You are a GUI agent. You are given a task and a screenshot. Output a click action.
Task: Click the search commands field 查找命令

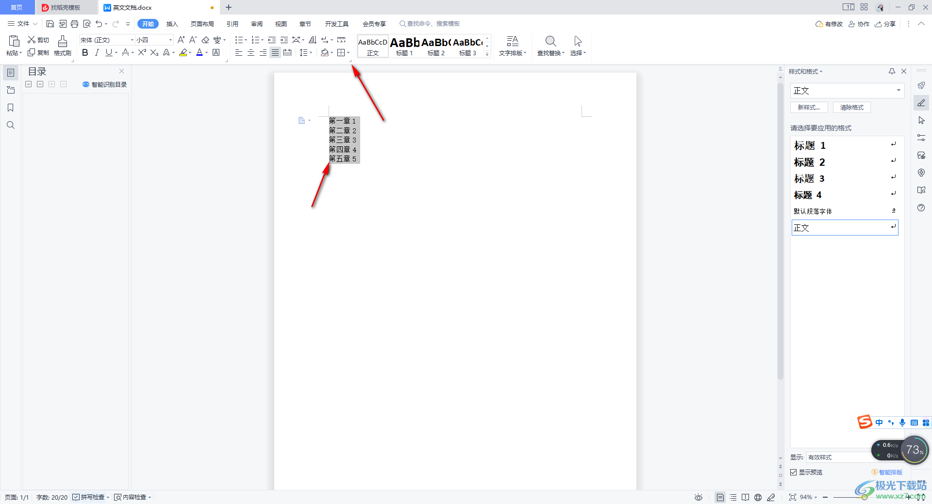pyautogui.click(x=430, y=24)
